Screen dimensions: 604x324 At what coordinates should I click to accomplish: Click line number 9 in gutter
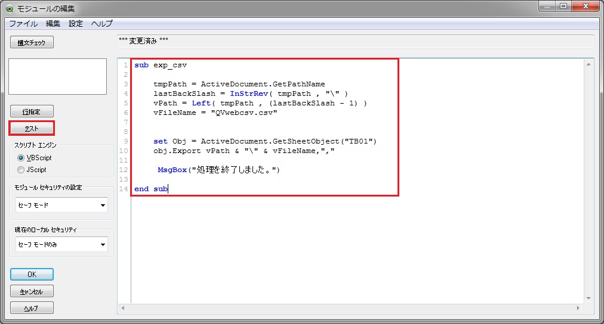(125, 141)
